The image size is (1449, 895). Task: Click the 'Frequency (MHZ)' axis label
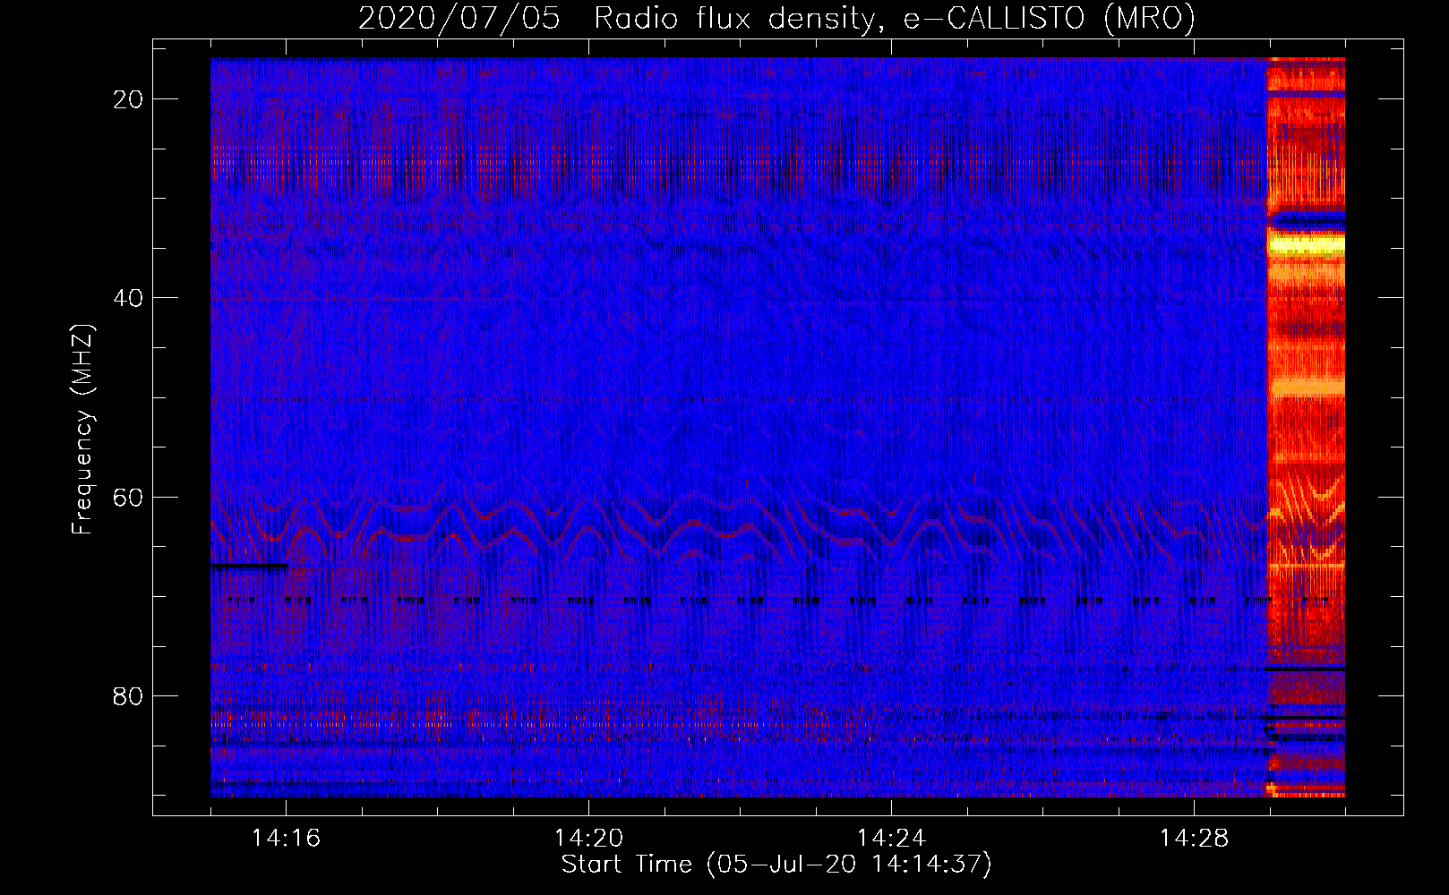coord(82,430)
